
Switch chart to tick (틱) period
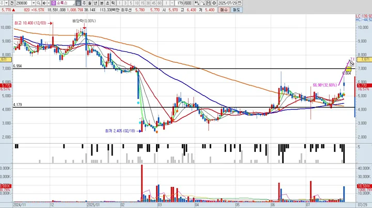(113, 3)
